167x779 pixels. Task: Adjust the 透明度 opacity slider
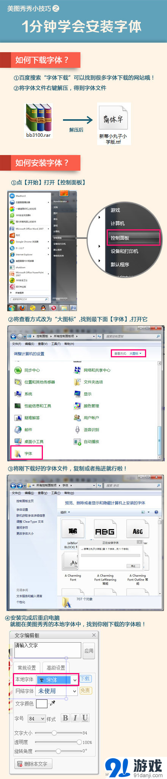pyautogui.click(x=58, y=742)
